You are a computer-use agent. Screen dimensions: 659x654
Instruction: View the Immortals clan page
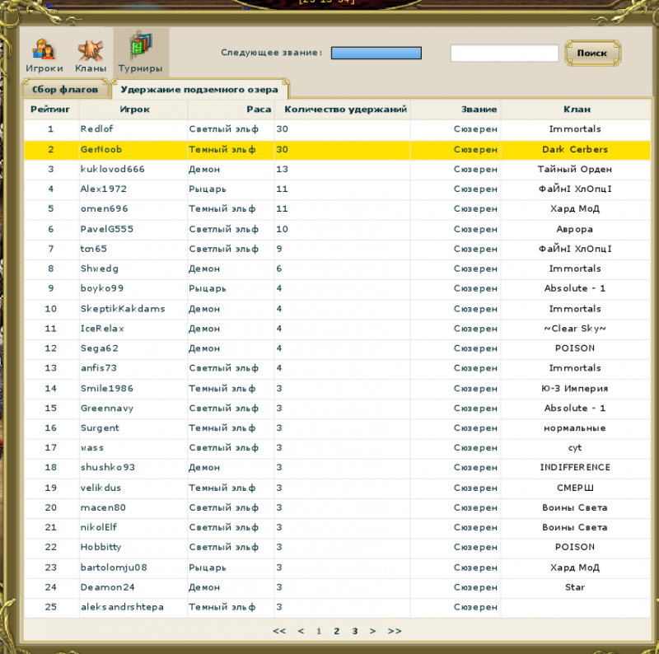pyautogui.click(x=574, y=128)
